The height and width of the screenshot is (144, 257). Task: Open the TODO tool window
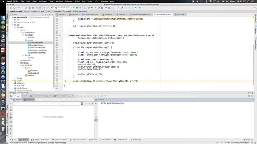35,140
